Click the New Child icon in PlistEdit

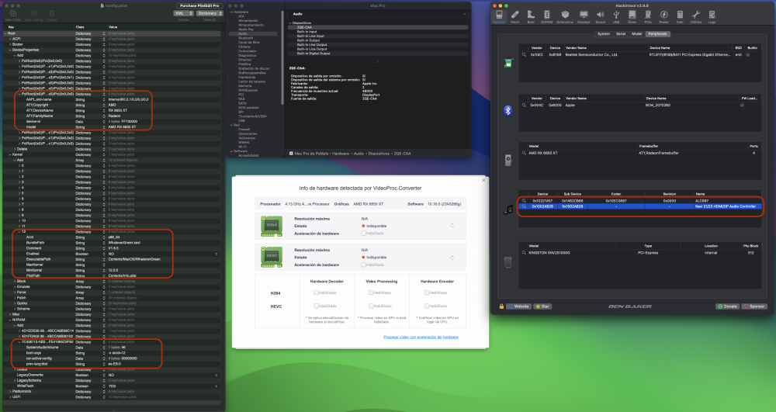click(x=13, y=13)
